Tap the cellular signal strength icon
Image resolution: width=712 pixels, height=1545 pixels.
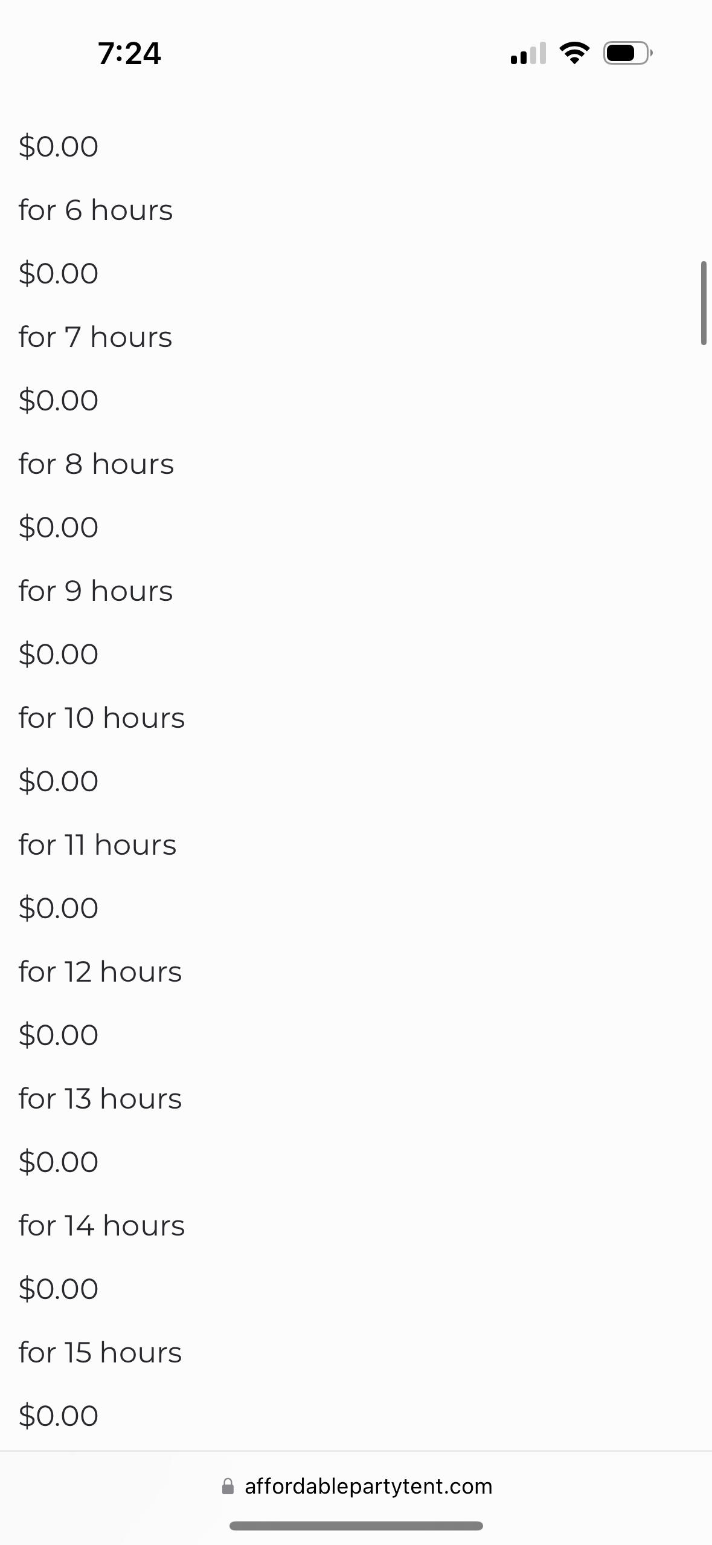point(528,53)
